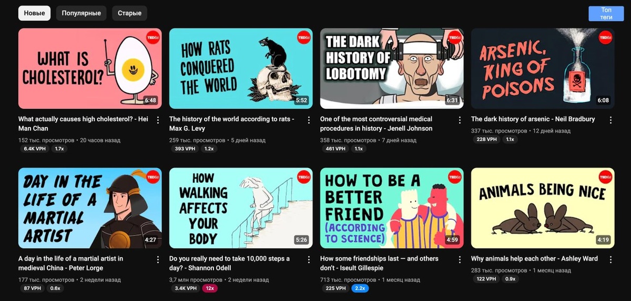The image size is (631, 301).
Task: Open 'The dark history of arsenic' title link
Action: click(x=533, y=119)
